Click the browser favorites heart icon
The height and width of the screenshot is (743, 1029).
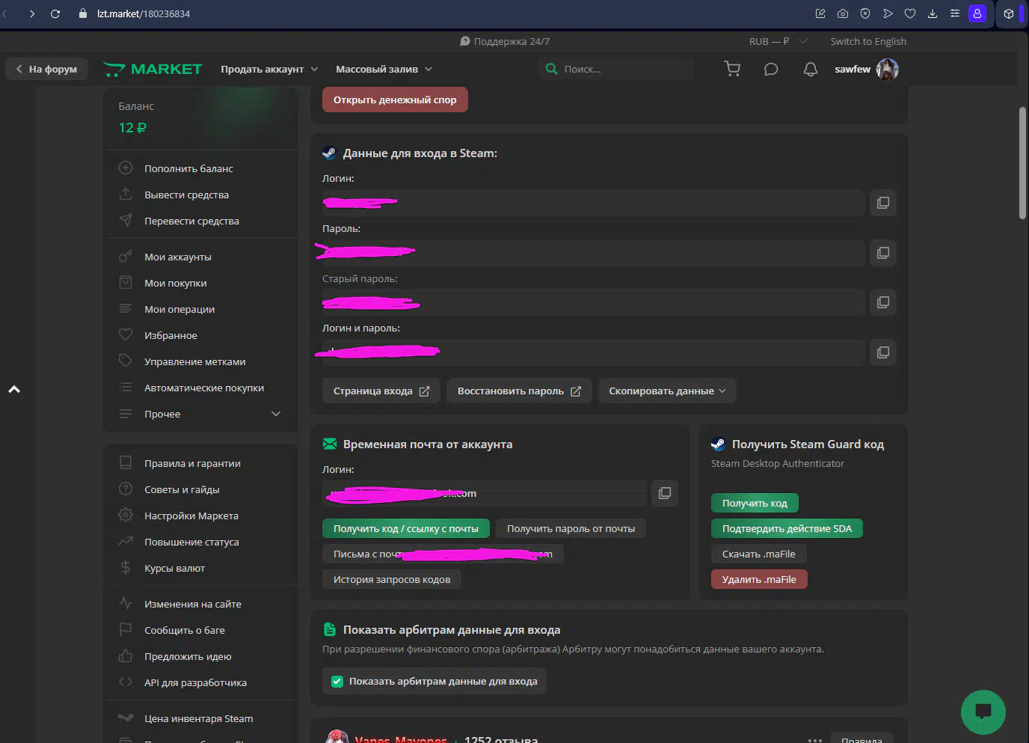pos(910,13)
